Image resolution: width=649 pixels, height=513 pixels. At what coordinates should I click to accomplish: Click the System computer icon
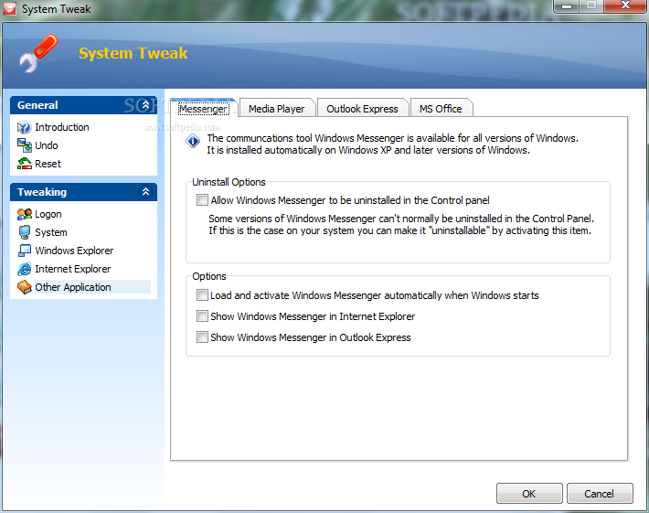tap(24, 232)
